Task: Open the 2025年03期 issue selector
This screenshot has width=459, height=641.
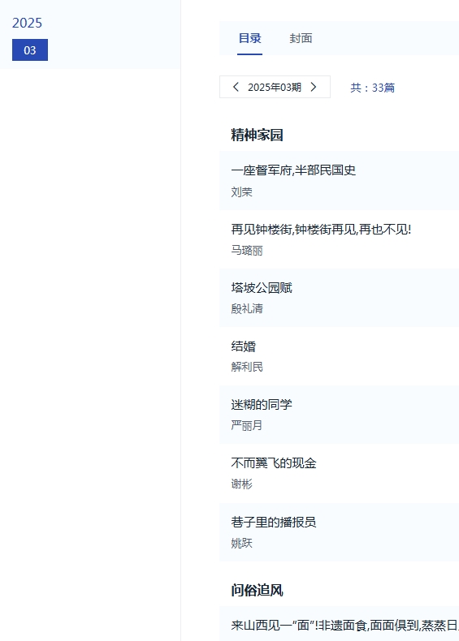Action: point(275,87)
